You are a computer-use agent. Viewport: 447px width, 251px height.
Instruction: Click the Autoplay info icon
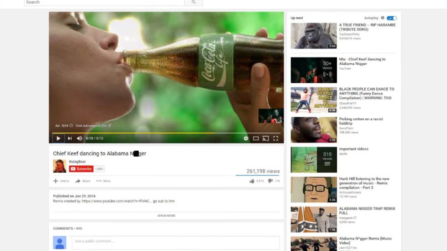click(383, 18)
